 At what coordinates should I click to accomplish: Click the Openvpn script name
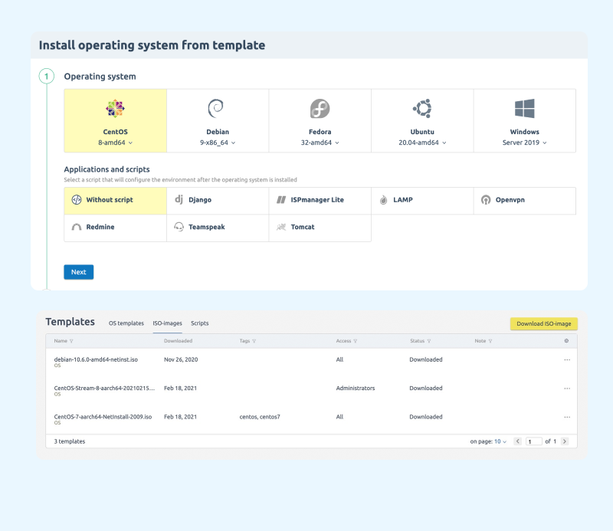pyautogui.click(x=510, y=200)
